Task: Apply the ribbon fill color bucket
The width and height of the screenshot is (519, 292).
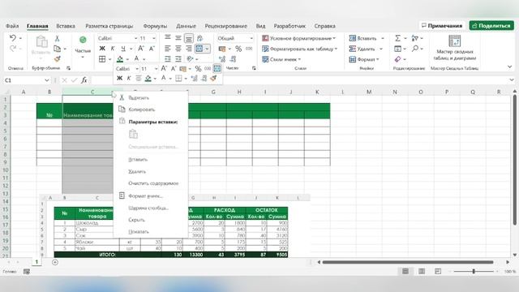Action: 120,59
